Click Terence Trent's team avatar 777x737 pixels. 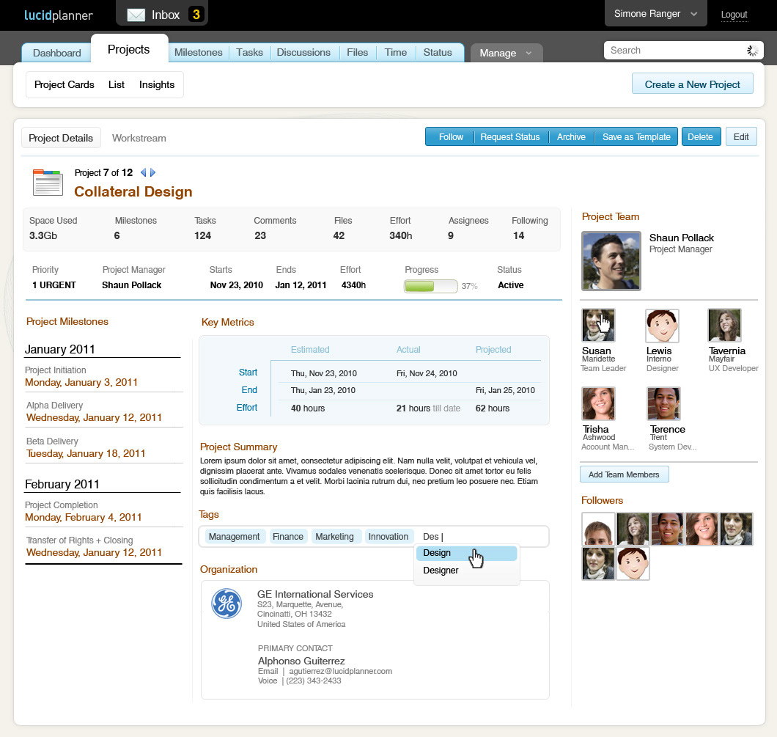[663, 403]
